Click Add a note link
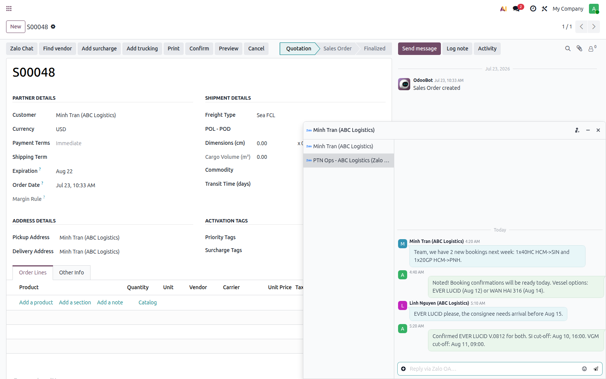Image resolution: width=606 pixels, height=379 pixels. pyautogui.click(x=110, y=302)
